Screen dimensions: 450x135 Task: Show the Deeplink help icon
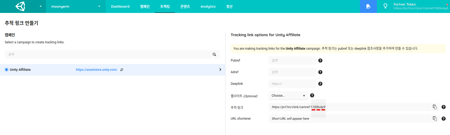(320, 84)
